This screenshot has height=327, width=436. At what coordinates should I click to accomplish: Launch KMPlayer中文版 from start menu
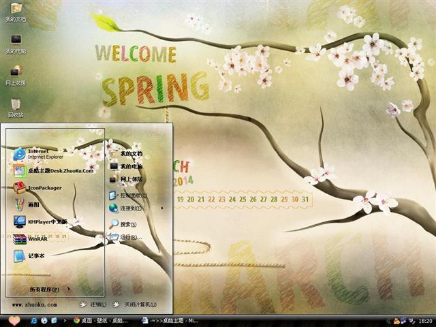tap(41, 222)
